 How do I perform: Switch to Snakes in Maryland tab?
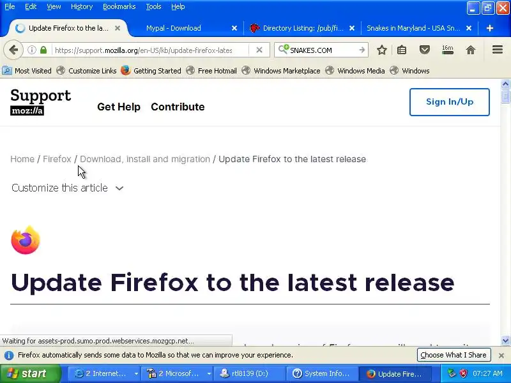(413, 28)
